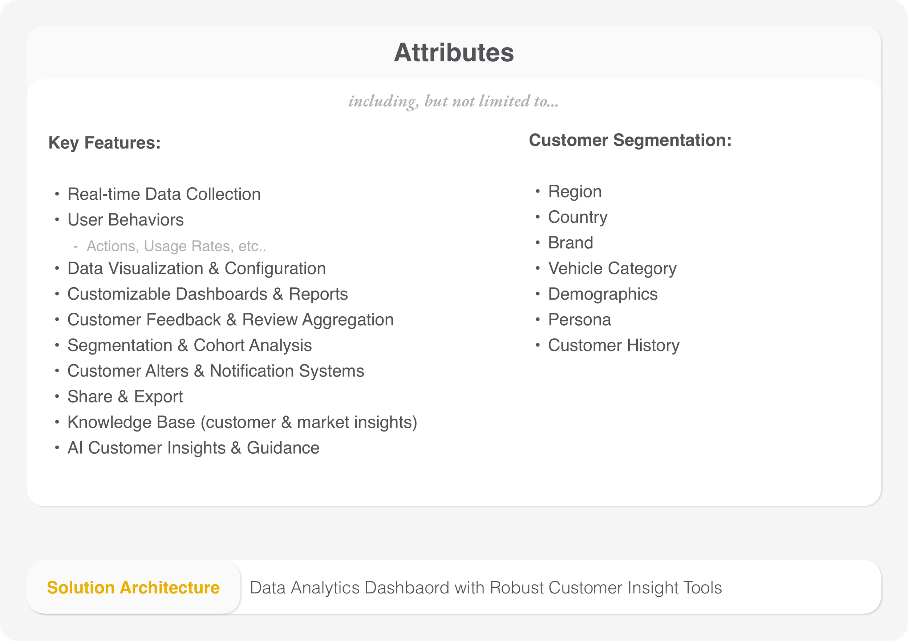Select the Customer History item

[x=613, y=346]
